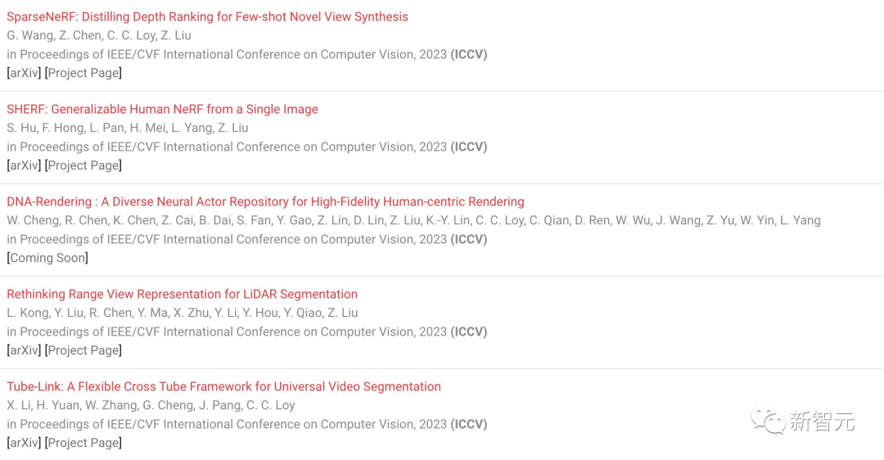Click the WeChat logo icon watermark
This screenshot has width=884, height=460.
coord(768,421)
